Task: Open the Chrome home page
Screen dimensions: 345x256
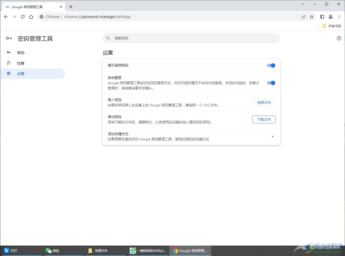Action: 31,17
